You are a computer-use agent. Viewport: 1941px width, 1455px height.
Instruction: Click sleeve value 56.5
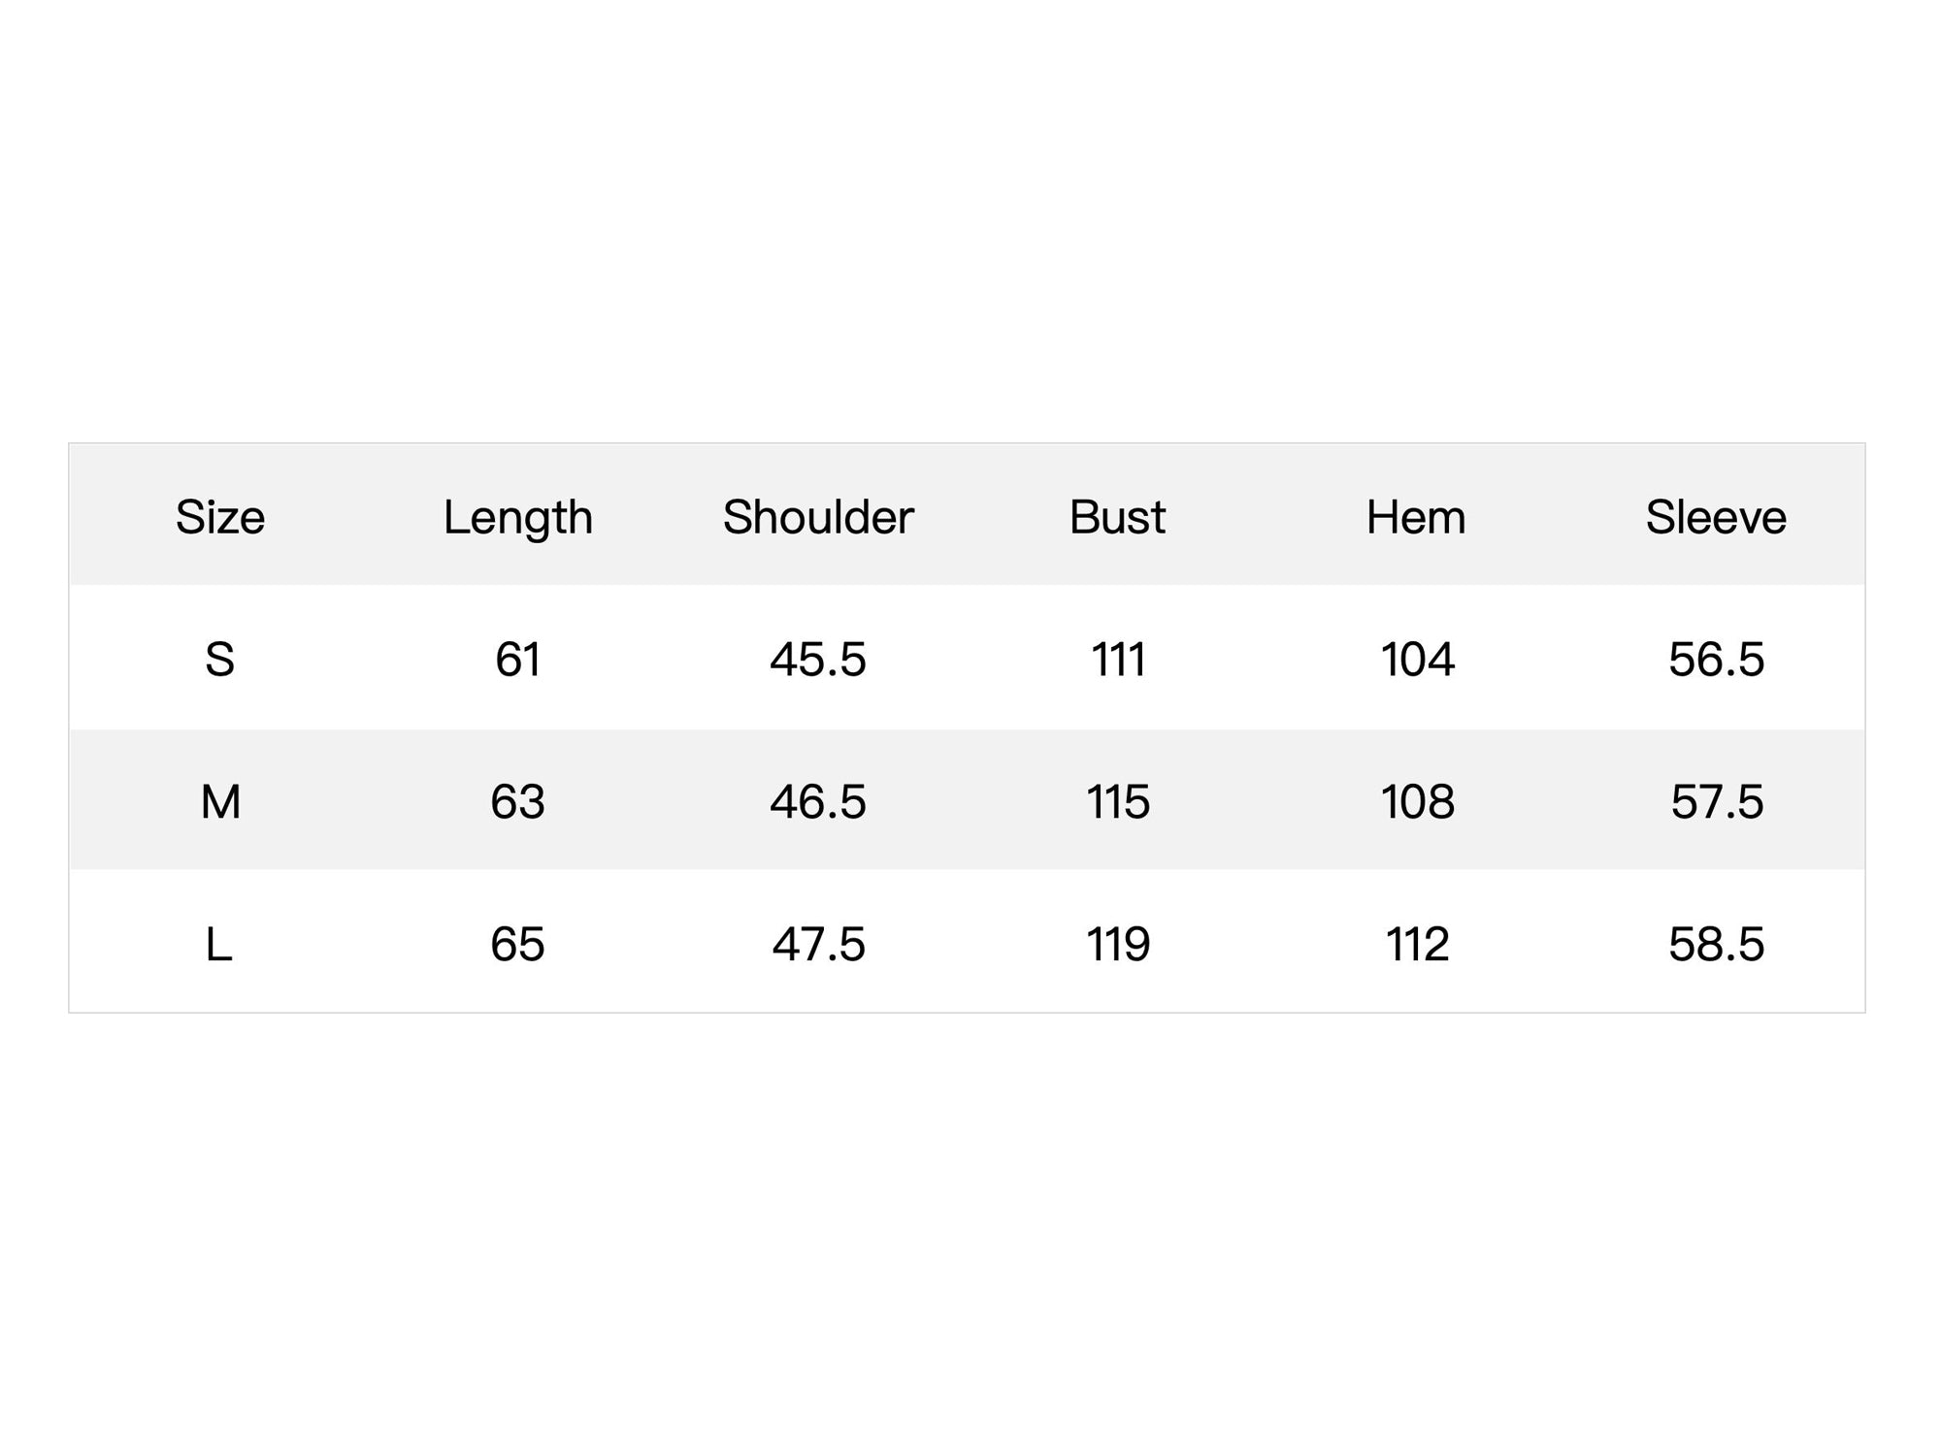(x=1715, y=660)
